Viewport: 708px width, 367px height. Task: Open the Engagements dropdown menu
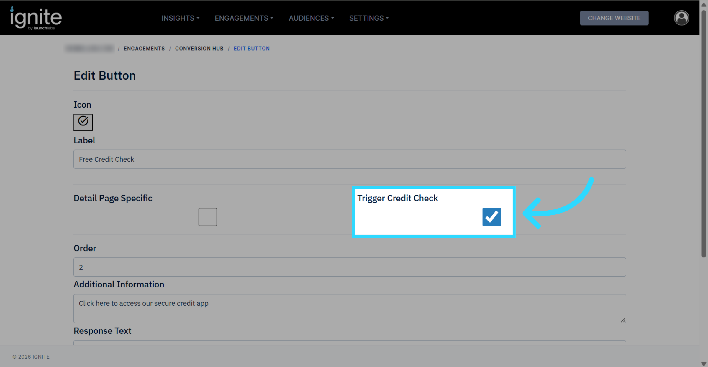(x=244, y=18)
